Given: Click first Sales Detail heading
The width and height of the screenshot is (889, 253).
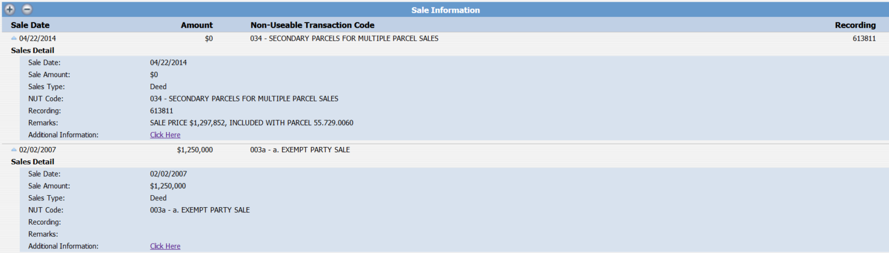Looking at the screenshot, I should (x=32, y=50).
